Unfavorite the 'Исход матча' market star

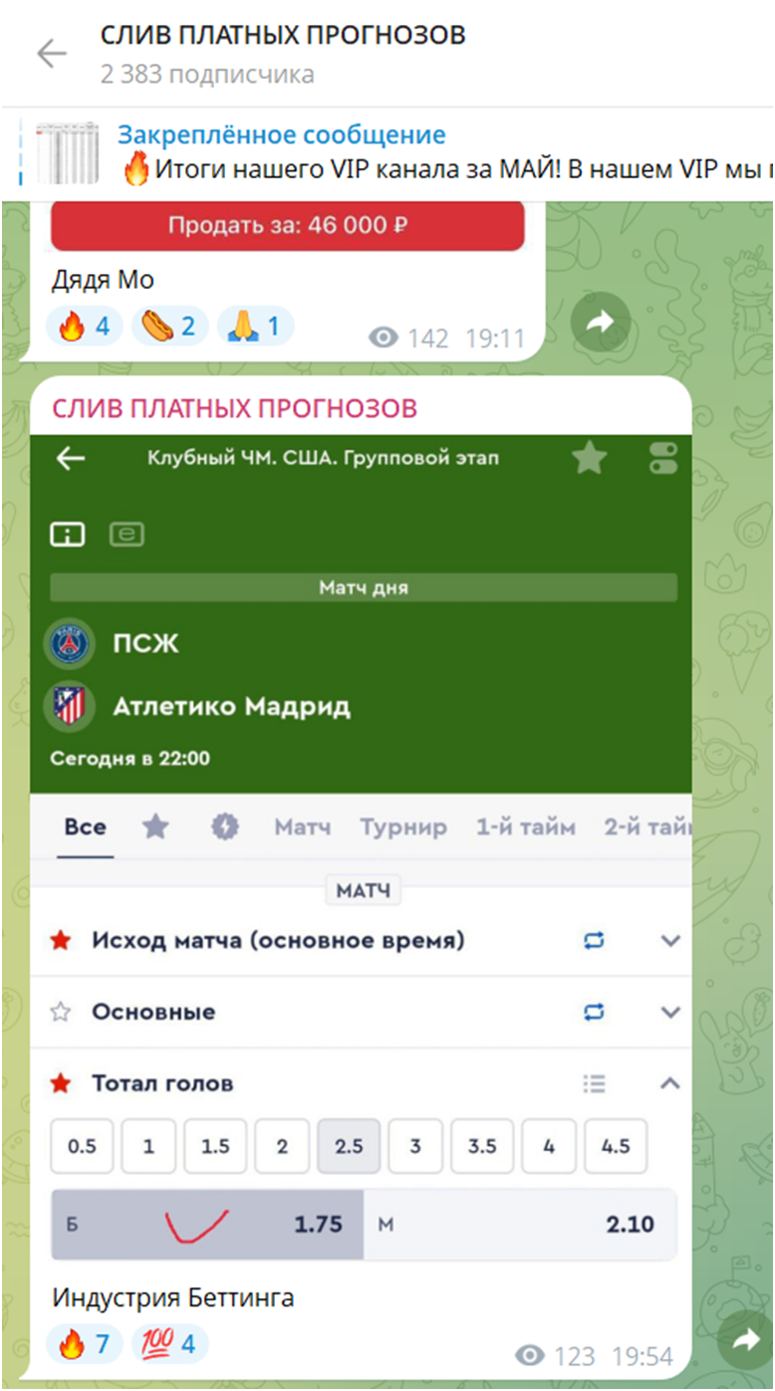[61, 940]
